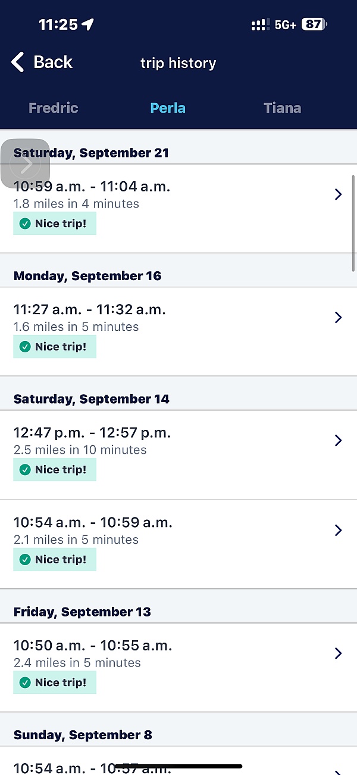
Task: Tap the cellular signal bars icon
Action: coord(260,25)
